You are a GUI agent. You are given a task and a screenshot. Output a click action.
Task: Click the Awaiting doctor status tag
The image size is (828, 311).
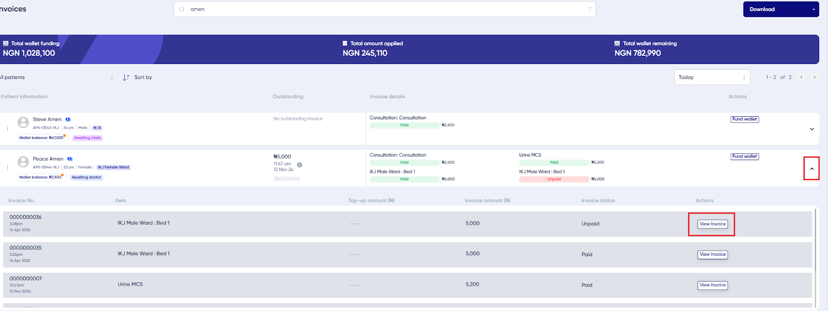click(87, 177)
